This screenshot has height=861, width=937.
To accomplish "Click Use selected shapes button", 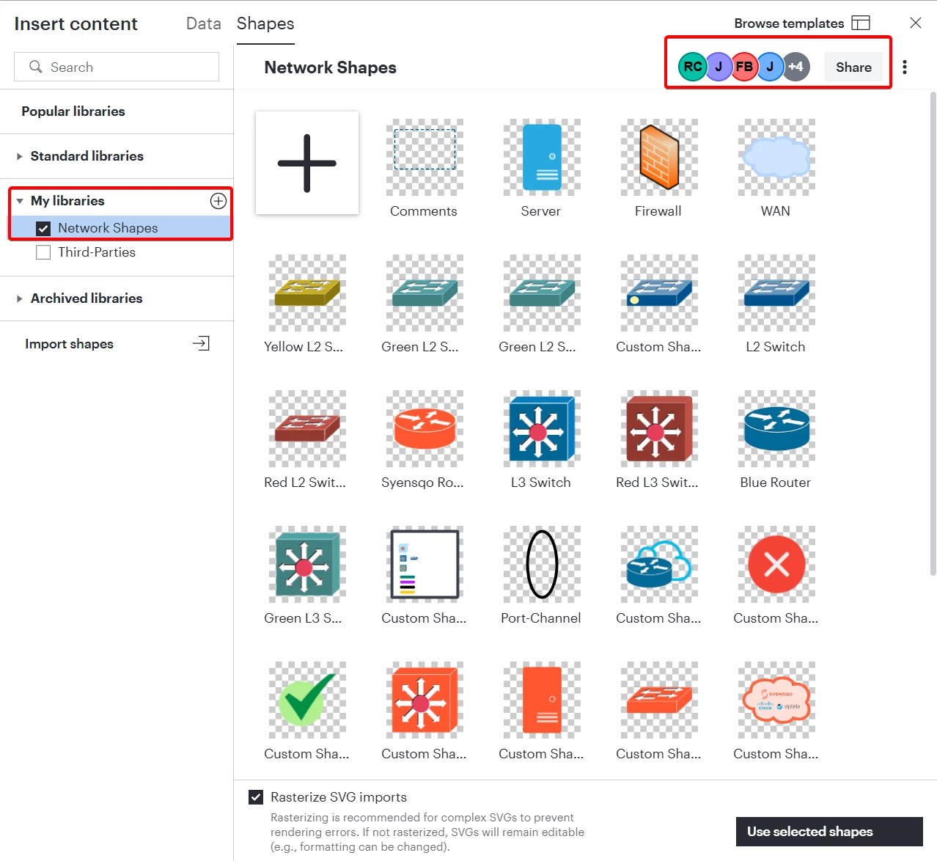I will 829,832.
